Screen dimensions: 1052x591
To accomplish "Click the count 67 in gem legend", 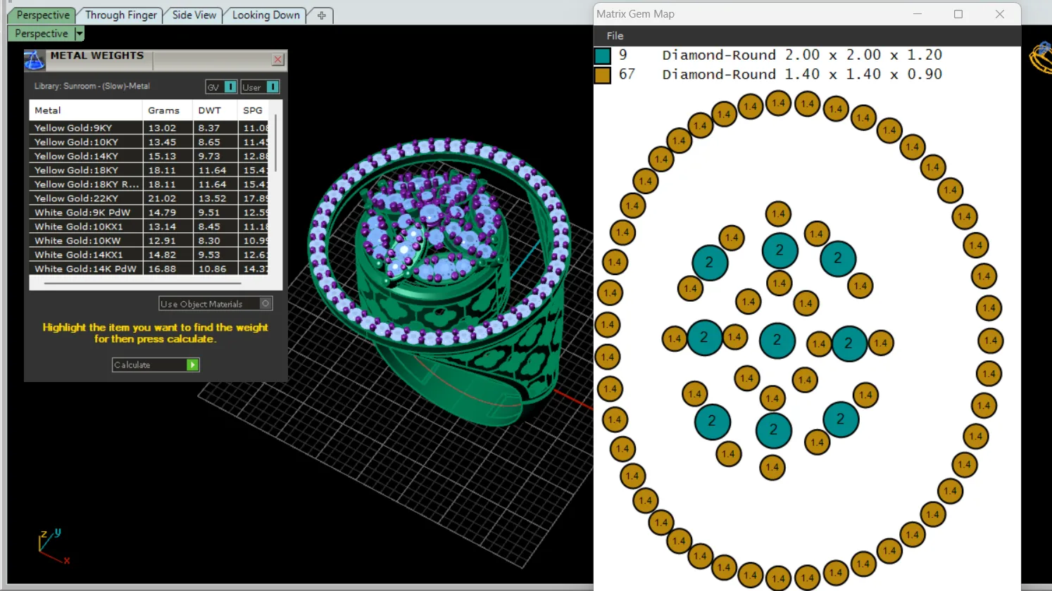I will tap(627, 74).
